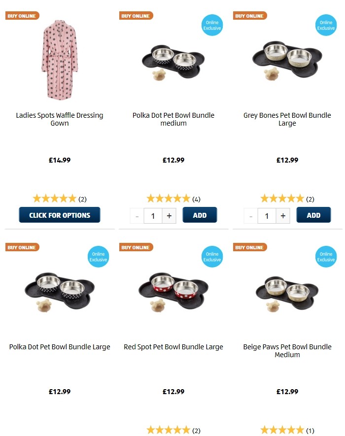
Task: Click the BUY ONLINE badge for Red Spot Pet Bowl
Action: pyautogui.click(x=136, y=247)
